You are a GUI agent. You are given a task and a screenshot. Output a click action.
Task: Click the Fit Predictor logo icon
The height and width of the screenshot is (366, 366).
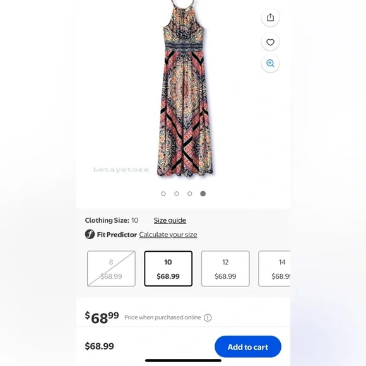pyautogui.click(x=90, y=234)
